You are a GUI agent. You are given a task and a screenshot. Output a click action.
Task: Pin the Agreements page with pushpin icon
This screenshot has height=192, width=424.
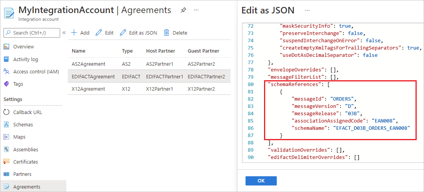[183, 10]
